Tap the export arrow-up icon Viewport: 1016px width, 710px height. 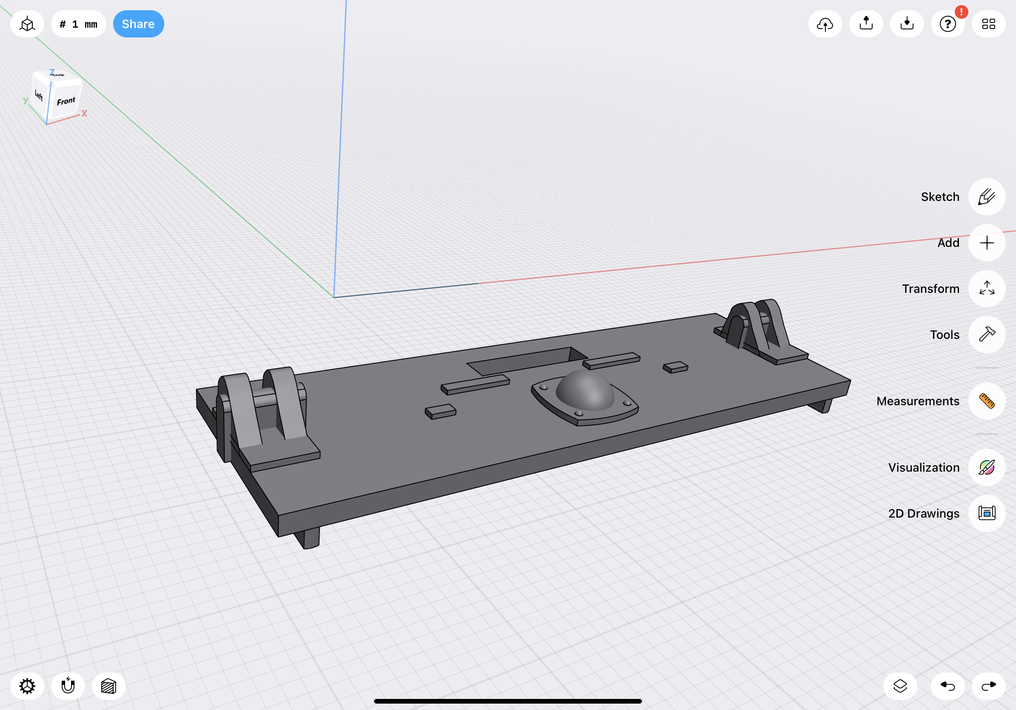866,24
